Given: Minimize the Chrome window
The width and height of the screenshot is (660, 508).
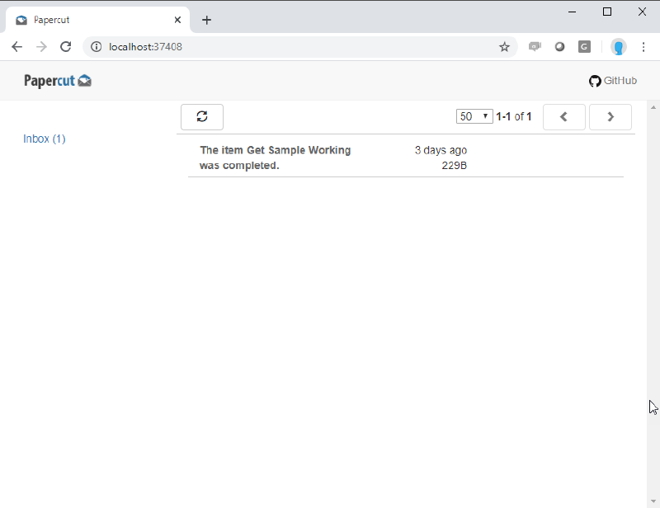Looking at the screenshot, I should [572, 12].
